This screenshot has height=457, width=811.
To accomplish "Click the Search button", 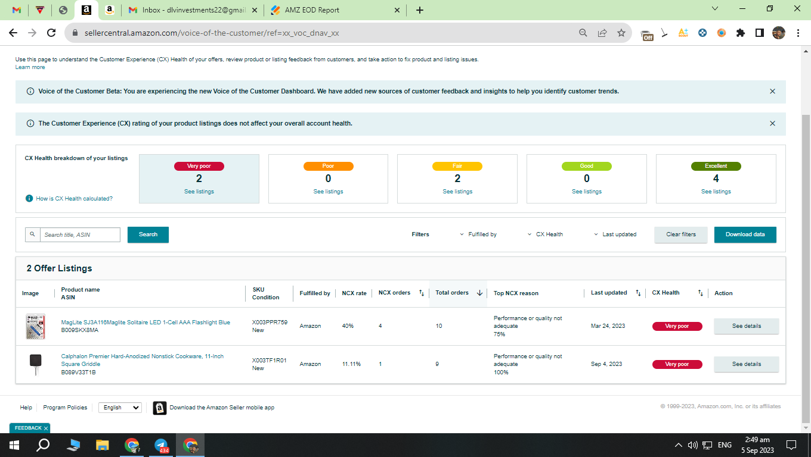I will (148, 234).
